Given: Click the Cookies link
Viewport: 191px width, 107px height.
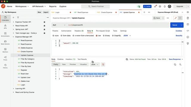Looking at the screenshot, I should 179,31.
